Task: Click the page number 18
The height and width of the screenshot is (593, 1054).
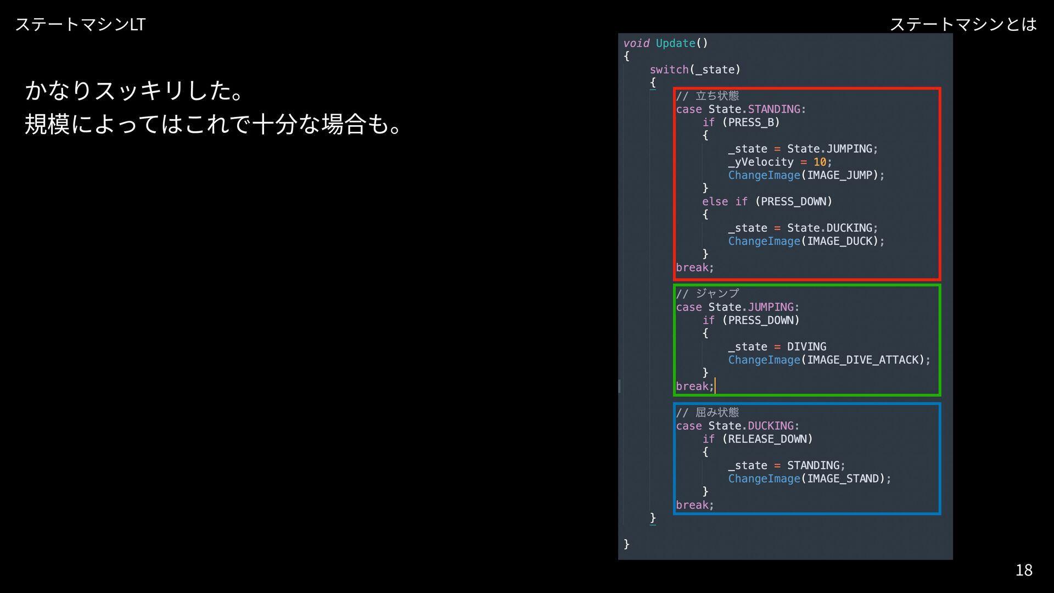Action: [x=1023, y=570]
